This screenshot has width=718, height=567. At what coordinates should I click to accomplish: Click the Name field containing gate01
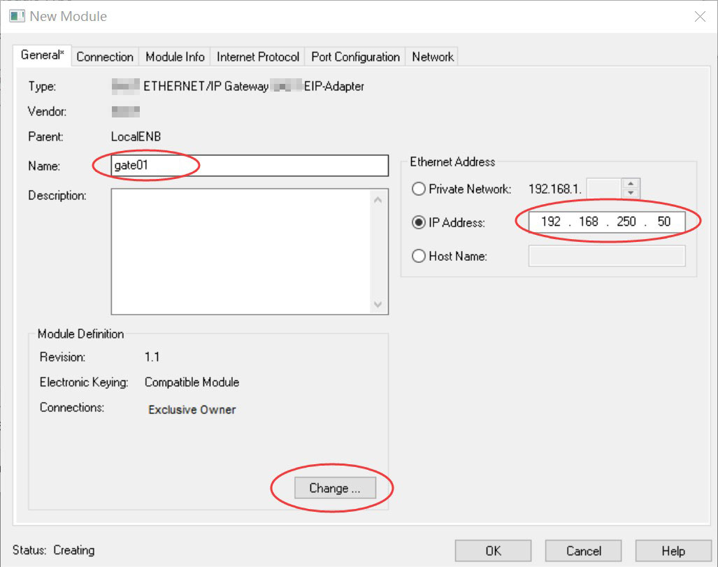(249, 166)
